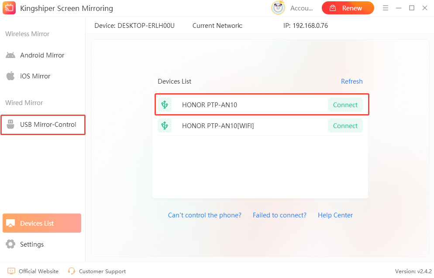
Task: Select the Android Mirror robot icon
Action: (x=10, y=55)
